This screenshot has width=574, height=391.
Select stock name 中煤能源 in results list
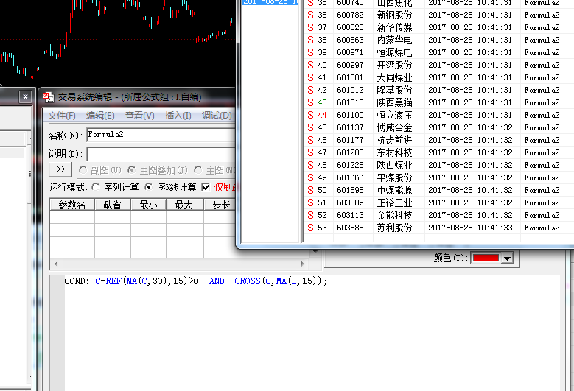[x=395, y=190]
